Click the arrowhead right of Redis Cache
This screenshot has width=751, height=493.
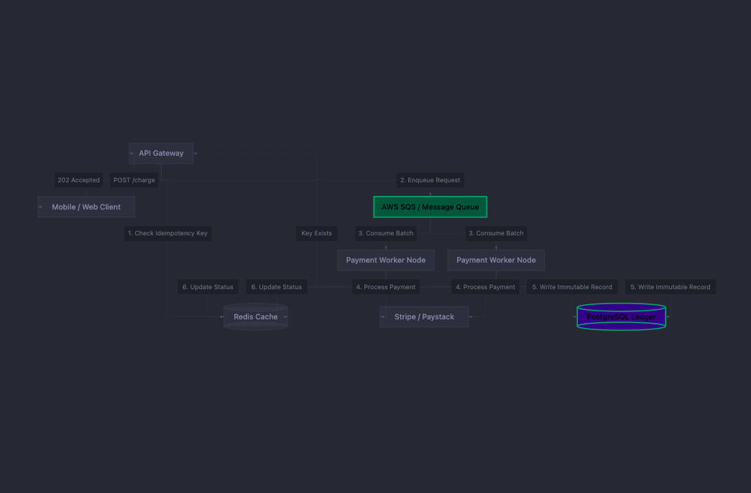pyautogui.click(x=285, y=316)
